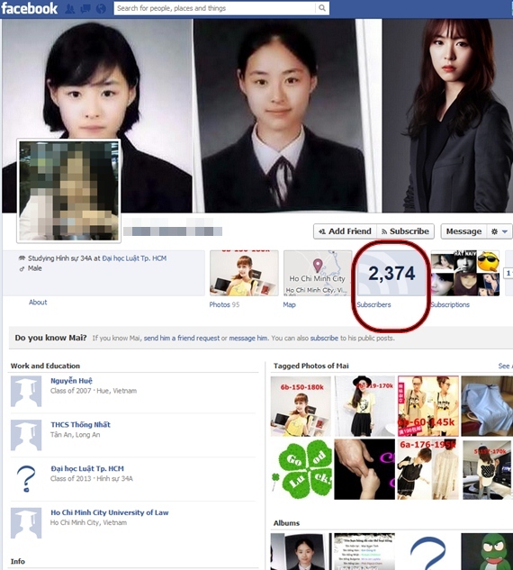This screenshot has height=570, width=513.
Task: Open Ho Chi Minh City University of Law link
Action: 110,512
